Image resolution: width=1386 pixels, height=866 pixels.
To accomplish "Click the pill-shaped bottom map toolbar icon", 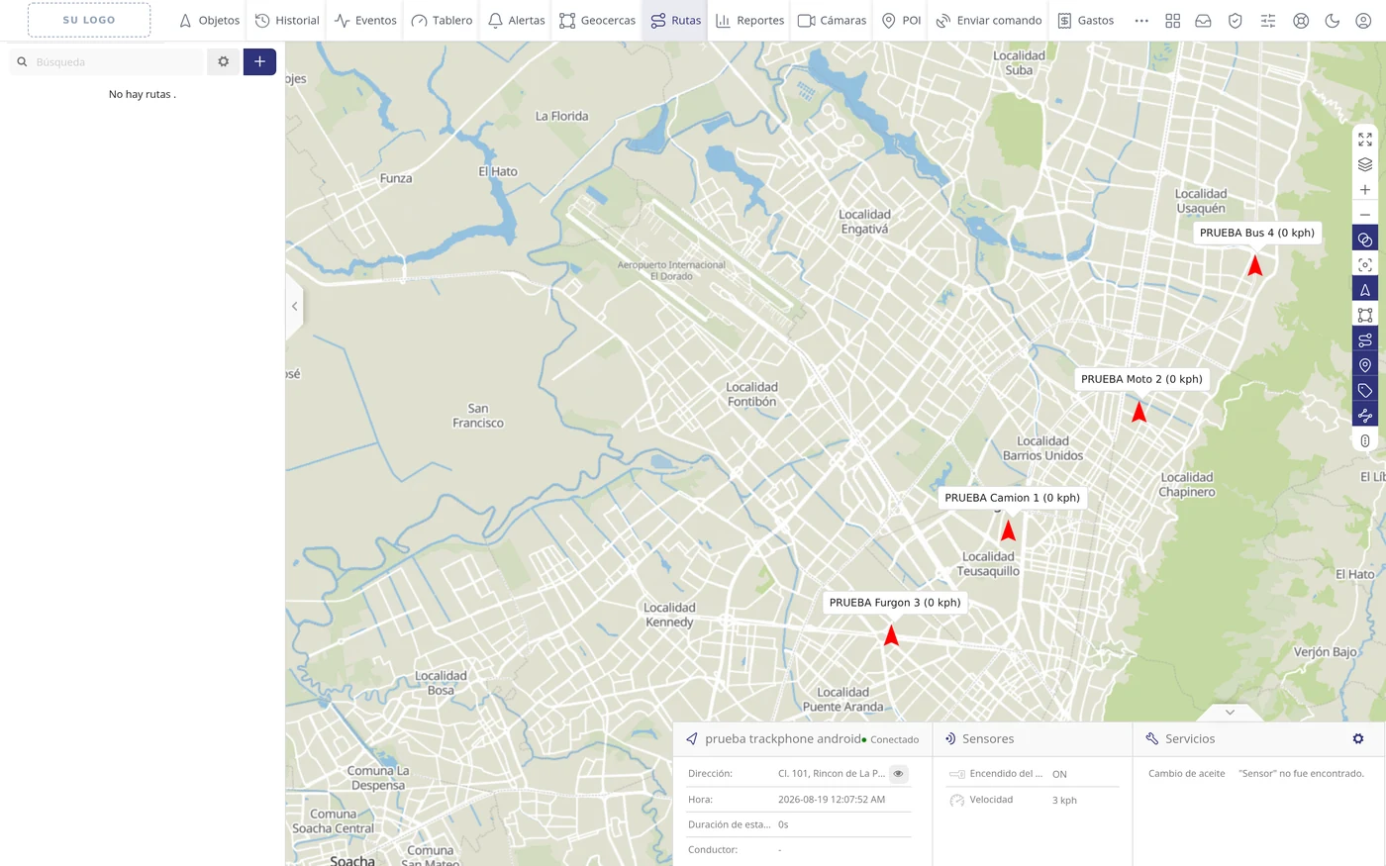I will click(1365, 440).
